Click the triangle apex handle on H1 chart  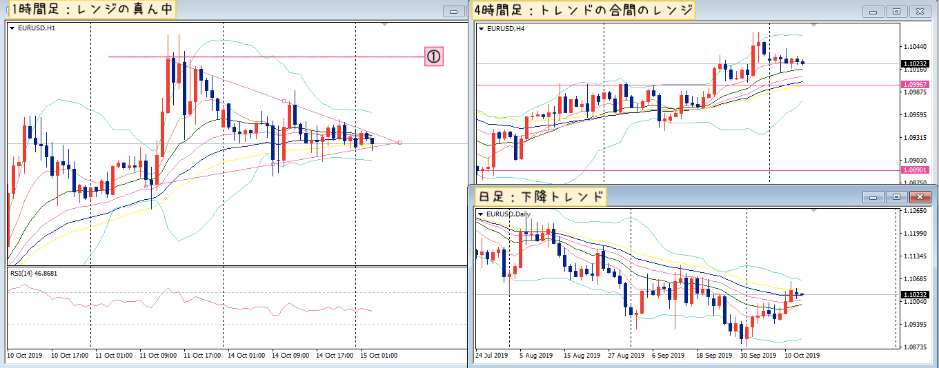point(400,143)
